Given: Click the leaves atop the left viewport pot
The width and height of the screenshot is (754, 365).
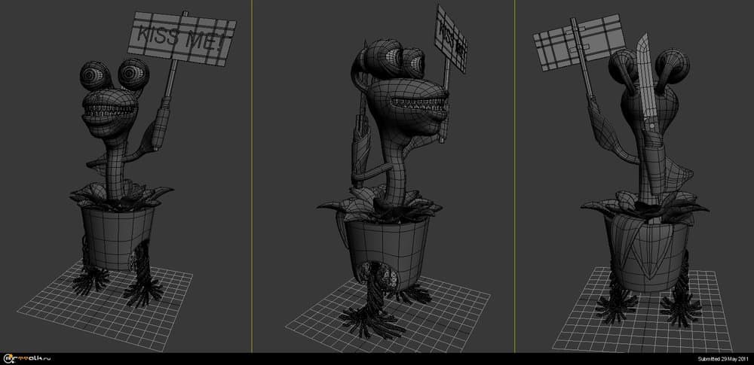Looking at the screenshot, I should click(121, 196).
